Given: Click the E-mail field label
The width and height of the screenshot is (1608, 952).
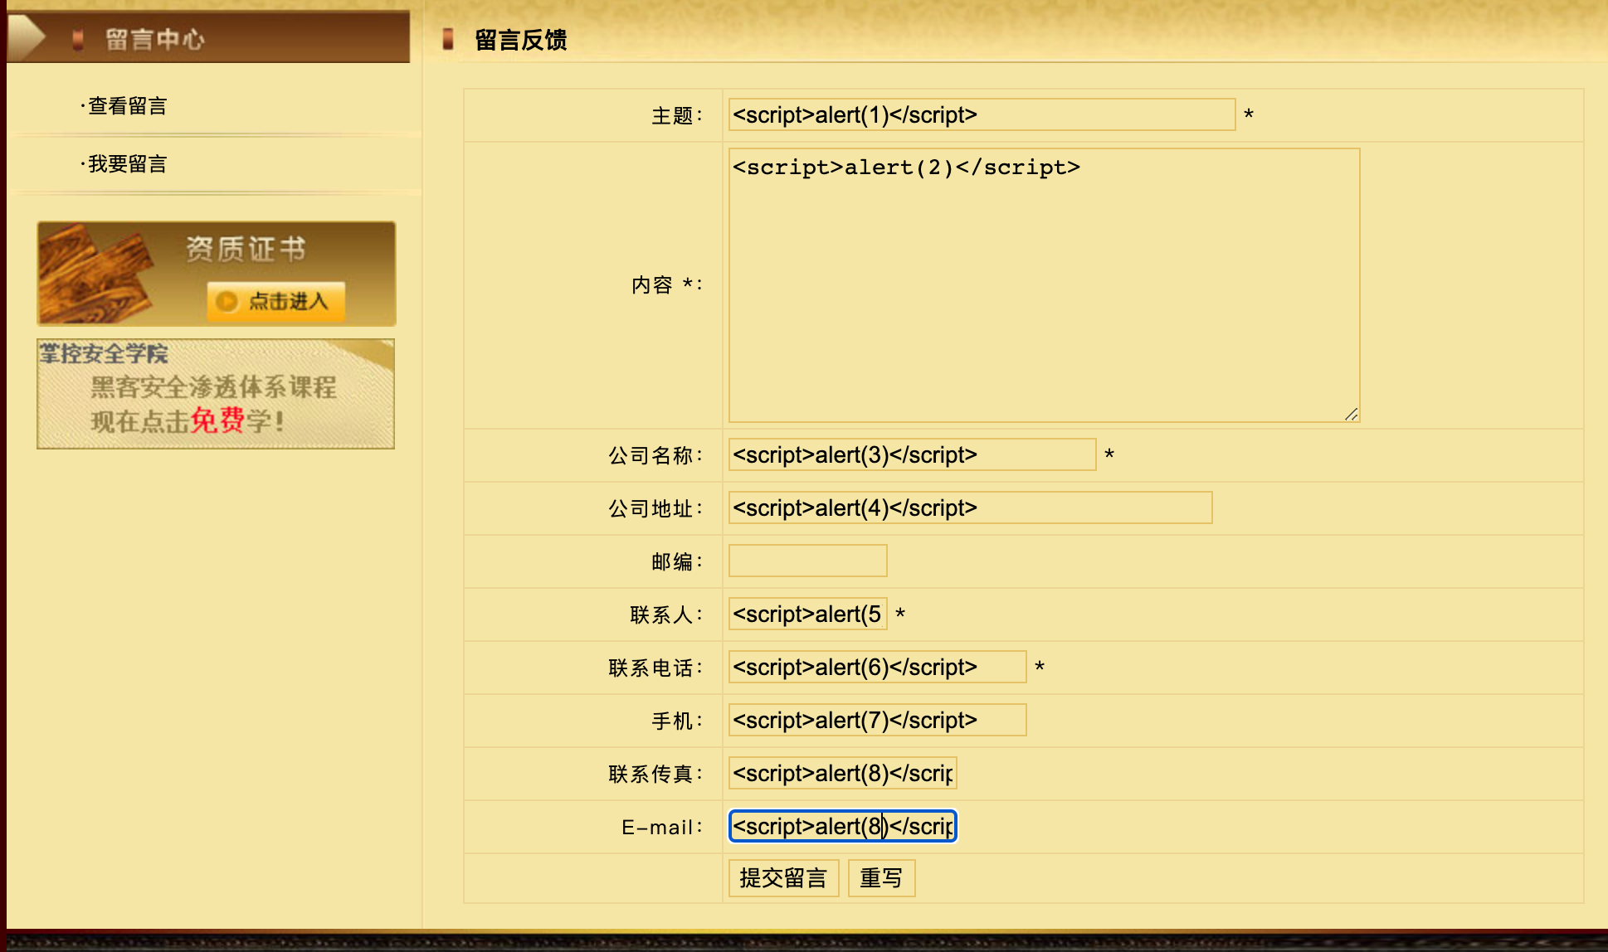Looking at the screenshot, I should [x=662, y=827].
